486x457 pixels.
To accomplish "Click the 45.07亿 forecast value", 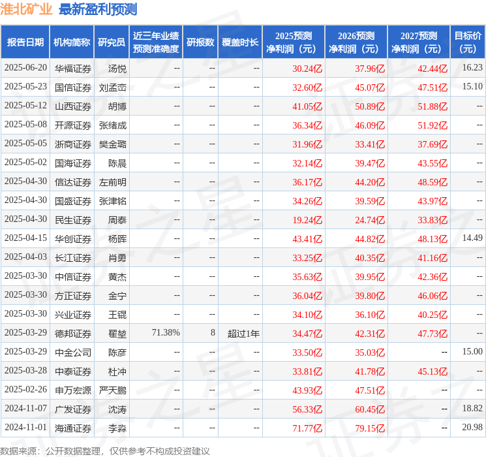I will [370, 87].
